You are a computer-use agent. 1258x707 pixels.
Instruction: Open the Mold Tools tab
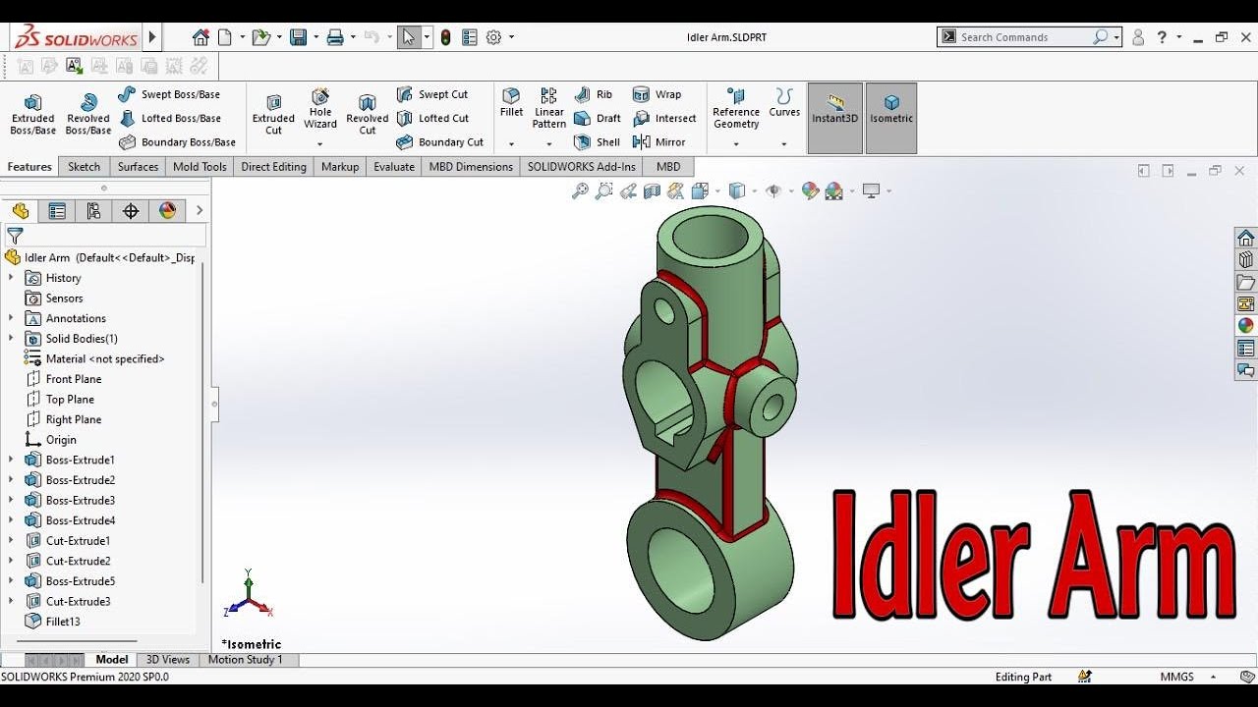click(x=200, y=167)
